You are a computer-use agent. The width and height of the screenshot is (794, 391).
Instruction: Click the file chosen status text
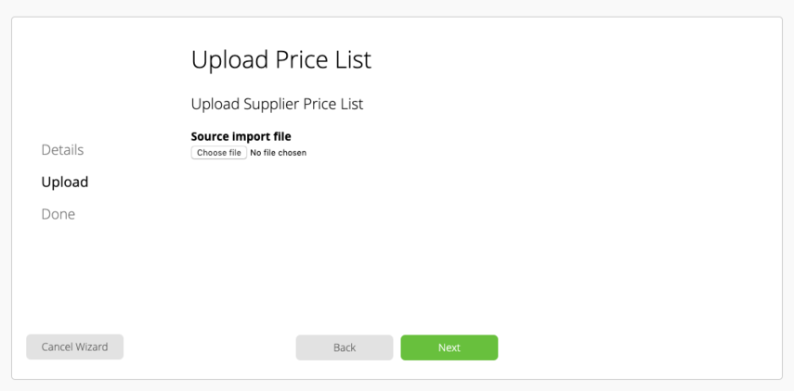pyautogui.click(x=278, y=153)
